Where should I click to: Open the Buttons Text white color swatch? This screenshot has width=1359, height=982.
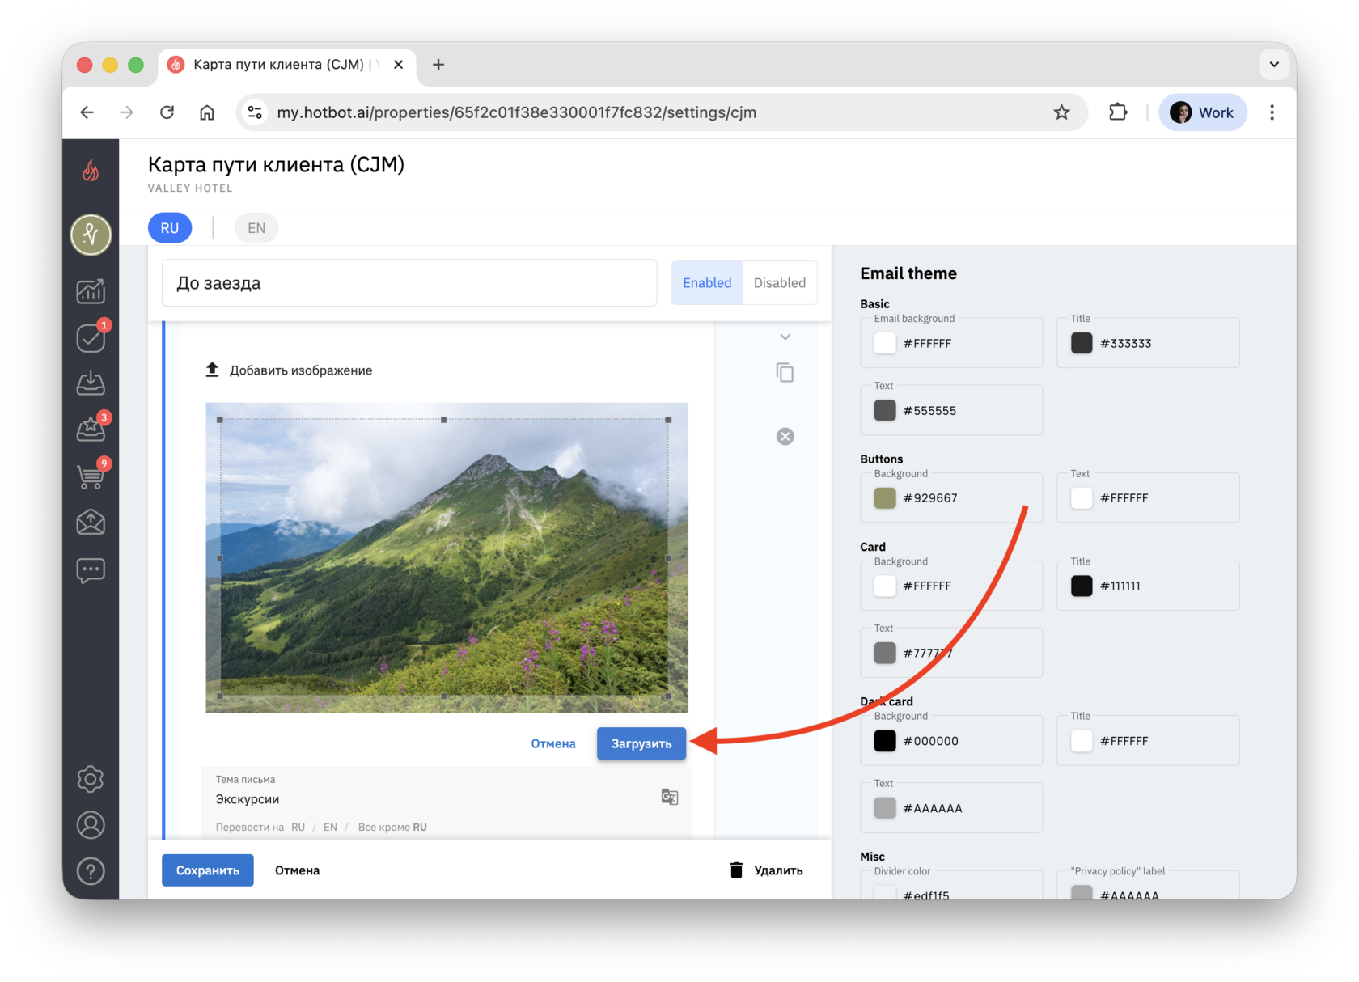1082,497
